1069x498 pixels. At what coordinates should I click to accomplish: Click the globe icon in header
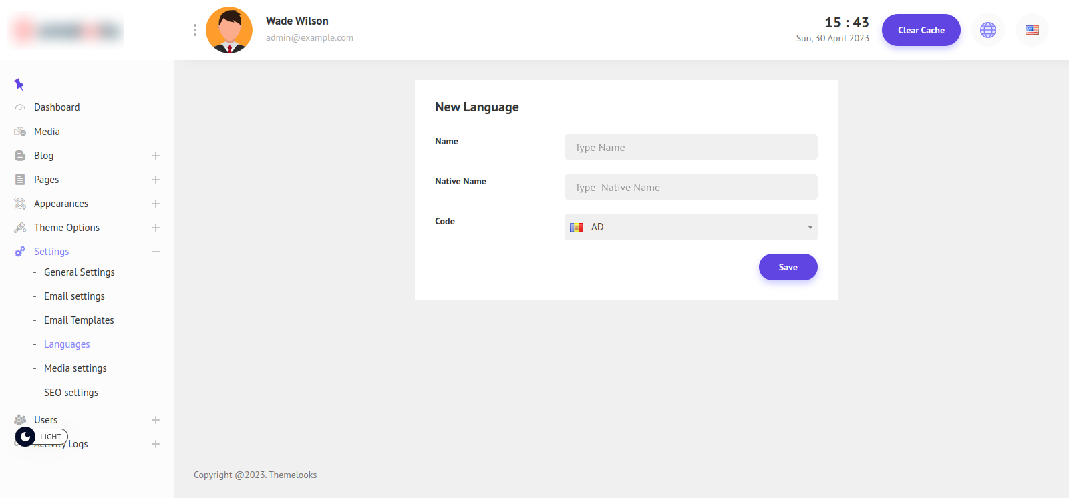pos(987,30)
